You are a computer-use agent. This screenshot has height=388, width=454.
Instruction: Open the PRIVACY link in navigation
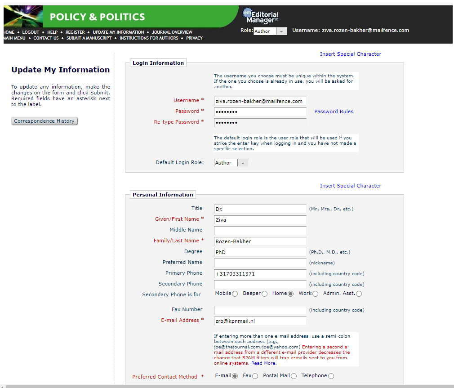coord(194,38)
